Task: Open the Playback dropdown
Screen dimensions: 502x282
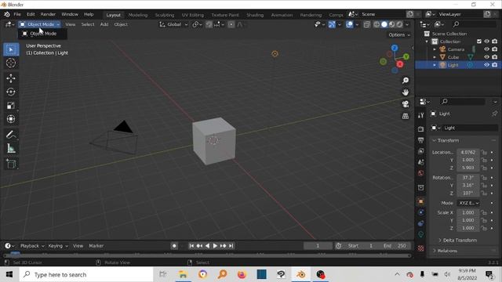Action: [32, 246]
